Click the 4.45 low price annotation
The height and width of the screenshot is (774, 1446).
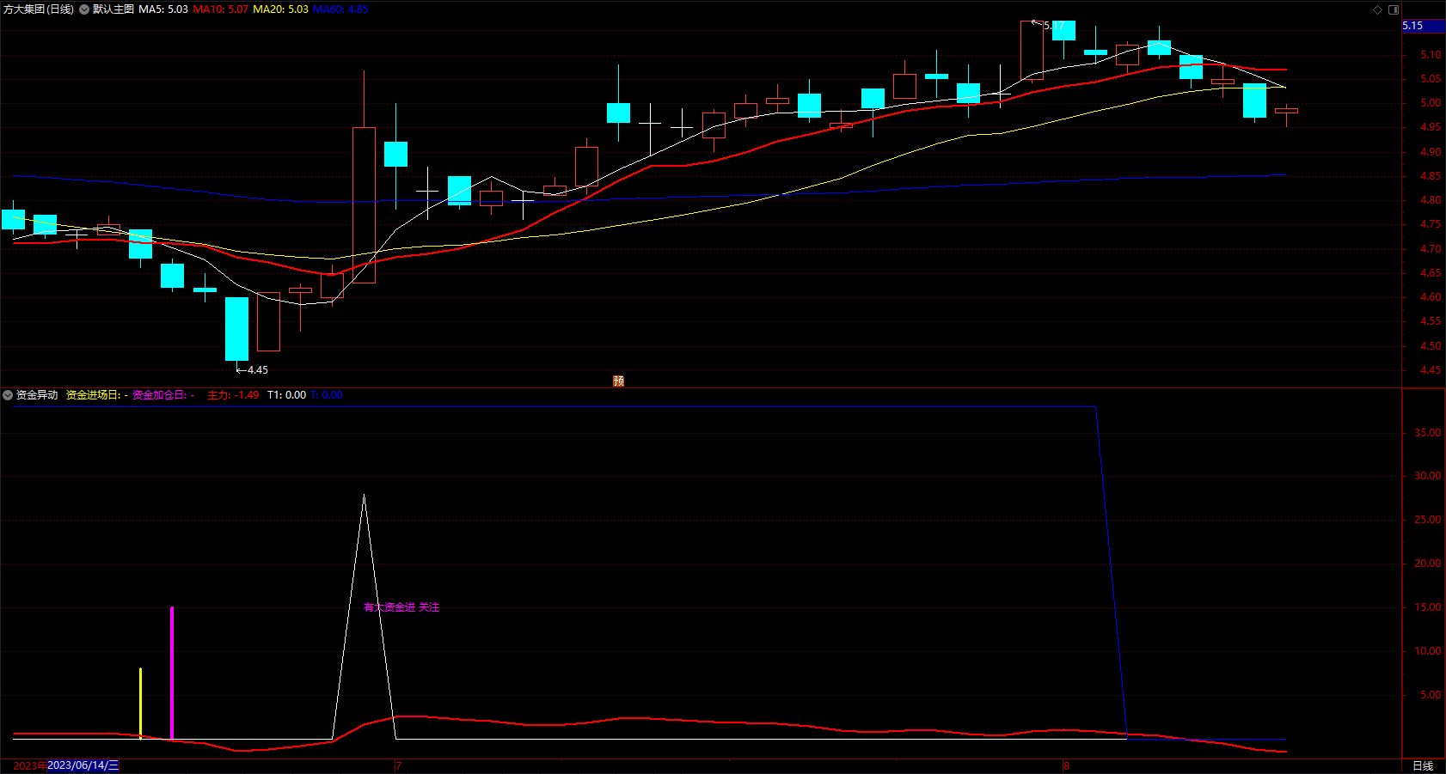[257, 370]
